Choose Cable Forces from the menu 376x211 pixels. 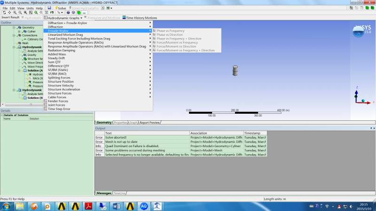(x=98, y=97)
